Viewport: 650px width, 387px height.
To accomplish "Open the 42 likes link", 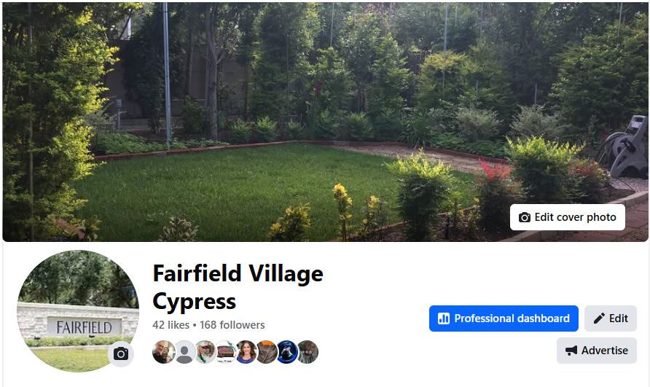I will (171, 325).
